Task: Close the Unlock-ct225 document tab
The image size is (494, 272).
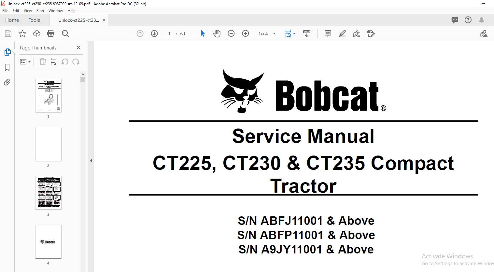Action: tap(104, 20)
